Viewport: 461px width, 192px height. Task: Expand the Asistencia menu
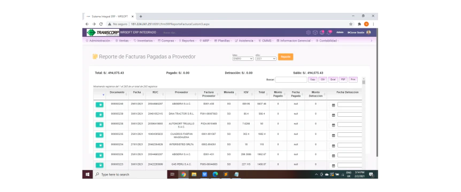click(x=245, y=41)
